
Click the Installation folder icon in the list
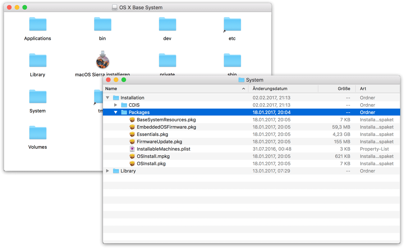click(116, 98)
